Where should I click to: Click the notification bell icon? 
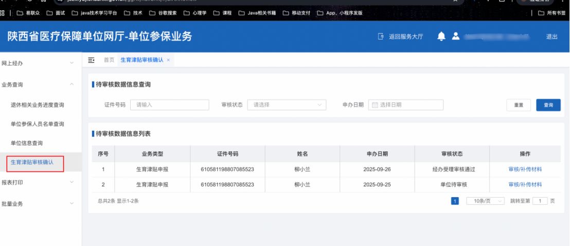pos(441,37)
